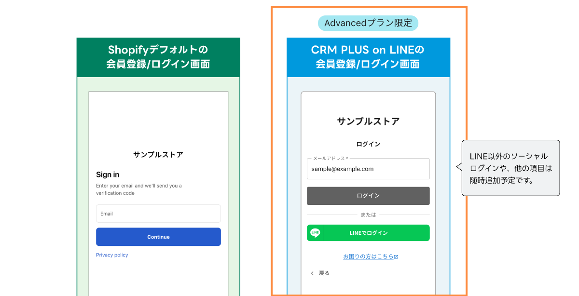Click the ログイン heading above the email field
579x296 pixels.
point(368,144)
